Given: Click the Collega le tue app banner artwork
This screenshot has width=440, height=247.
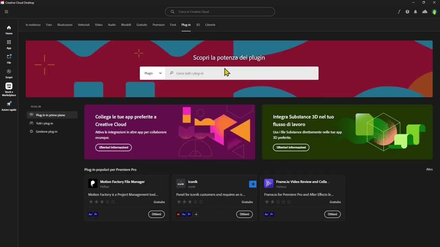Looking at the screenshot, I should pos(215,132).
